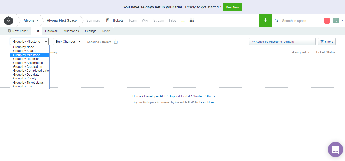The height and width of the screenshot is (161, 345).
Task: Click the Assembla logo icon
Action: (8, 21)
